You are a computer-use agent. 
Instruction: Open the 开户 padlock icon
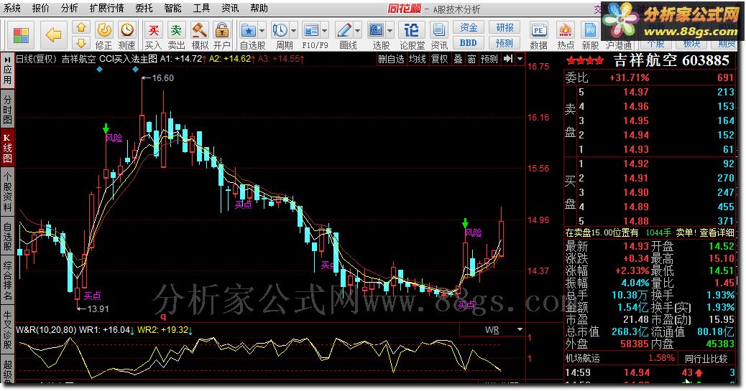pos(221,30)
